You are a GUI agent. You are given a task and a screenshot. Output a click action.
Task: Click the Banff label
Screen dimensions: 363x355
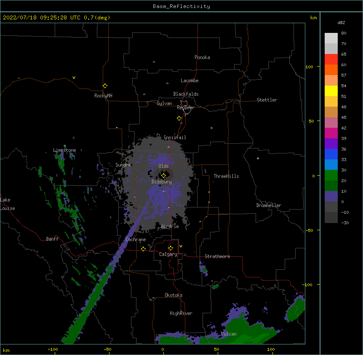pos(52,239)
